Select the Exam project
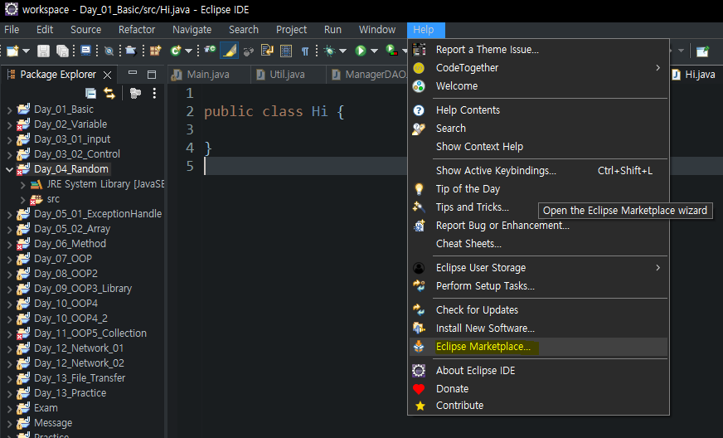This screenshot has width=723, height=438. click(46, 408)
